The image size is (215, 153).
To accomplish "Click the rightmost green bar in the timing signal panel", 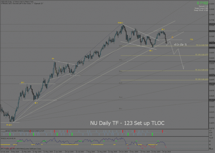I will point(152,134).
